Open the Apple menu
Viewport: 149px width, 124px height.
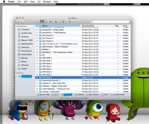[4, 2]
